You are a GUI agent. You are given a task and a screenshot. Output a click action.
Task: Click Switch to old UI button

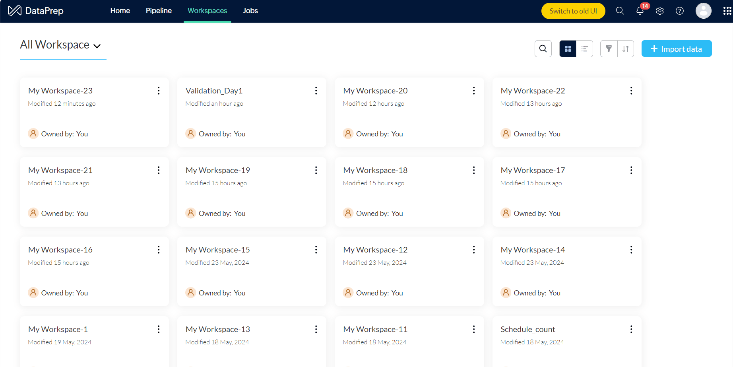click(x=573, y=11)
